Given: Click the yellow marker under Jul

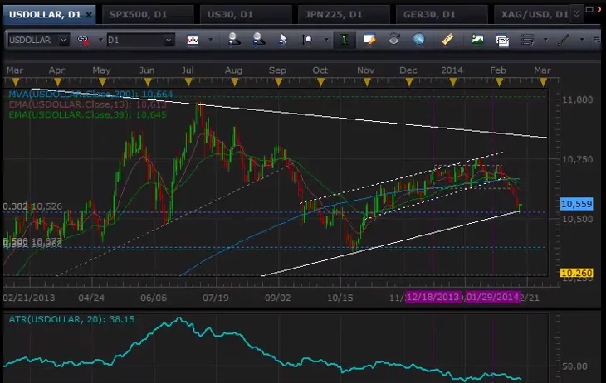Looking at the screenshot, I should point(188,82).
